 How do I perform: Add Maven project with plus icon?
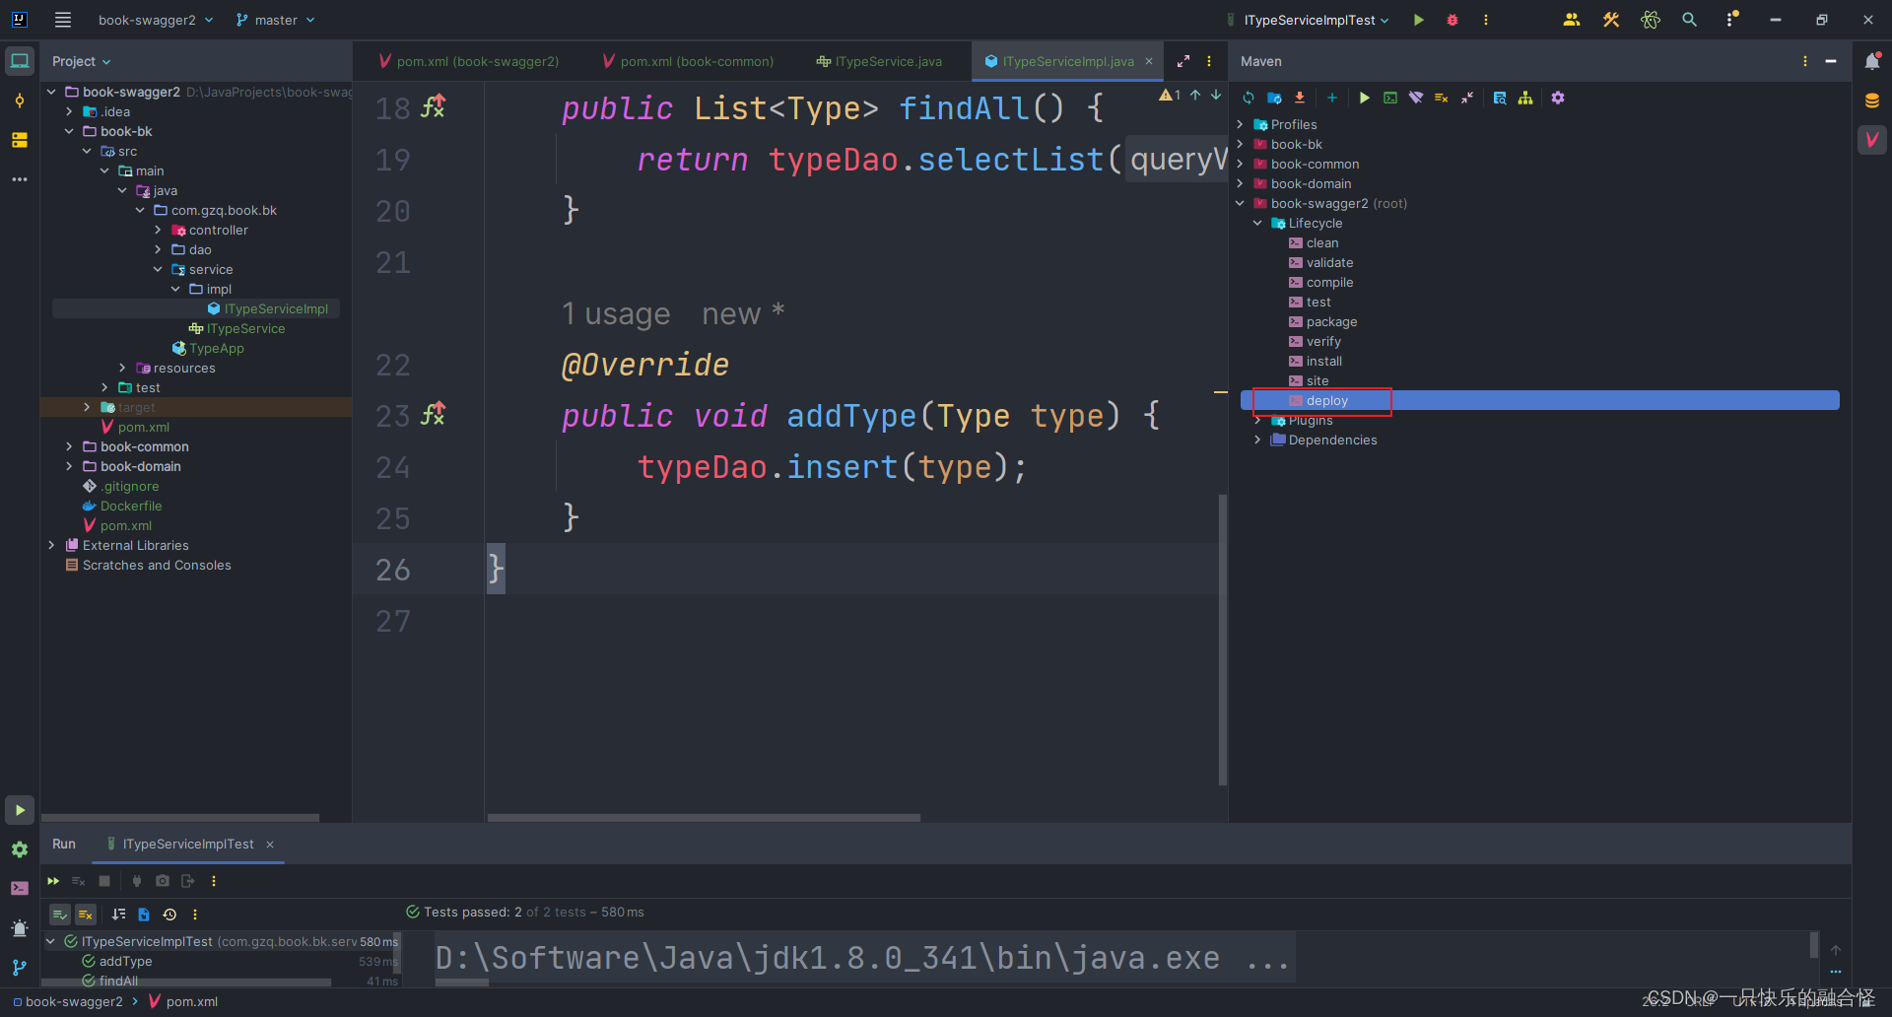[1331, 98]
